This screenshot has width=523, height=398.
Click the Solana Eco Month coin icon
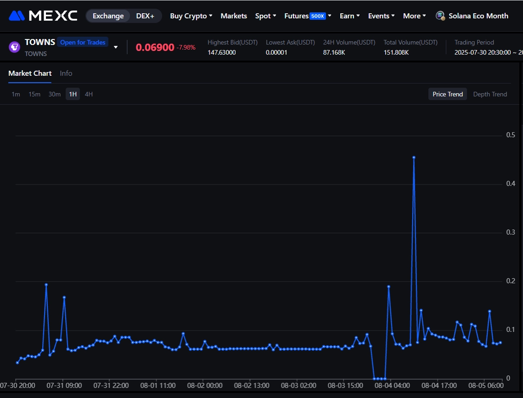click(440, 15)
